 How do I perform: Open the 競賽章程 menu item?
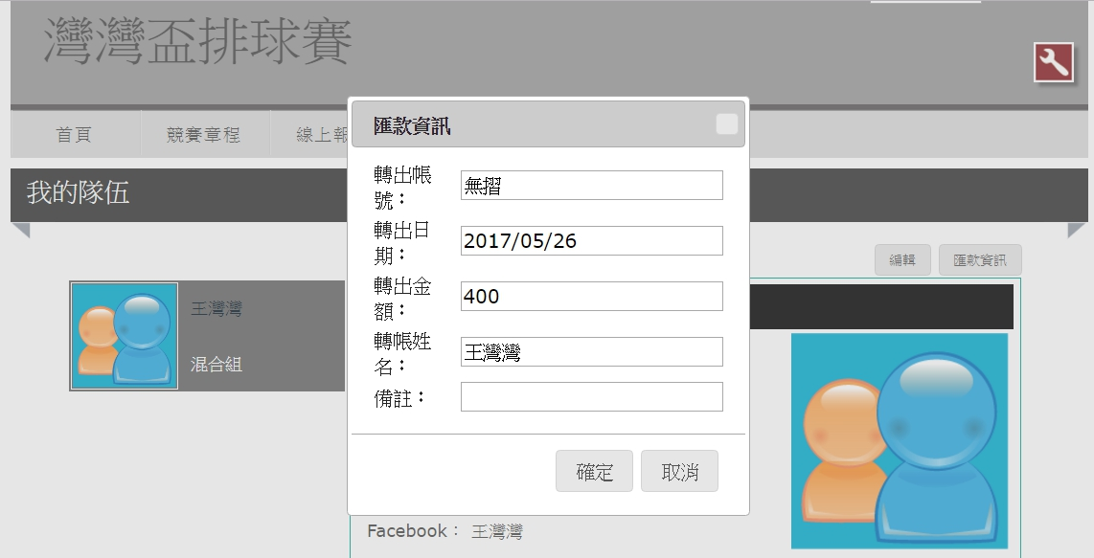point(204,135)
